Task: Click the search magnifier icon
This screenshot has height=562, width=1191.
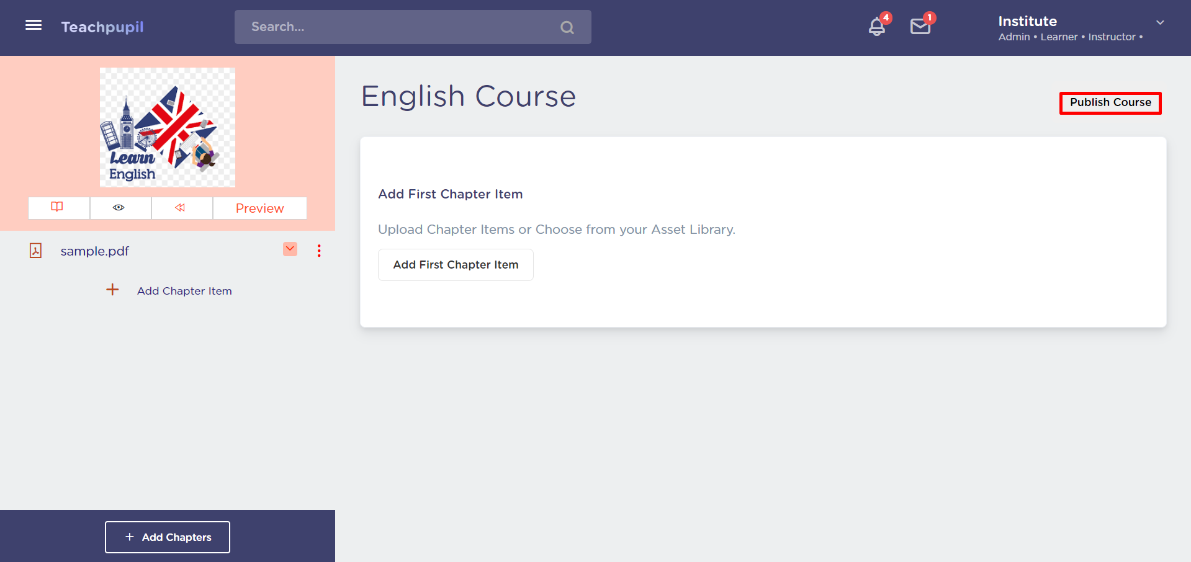Action: 567,27
